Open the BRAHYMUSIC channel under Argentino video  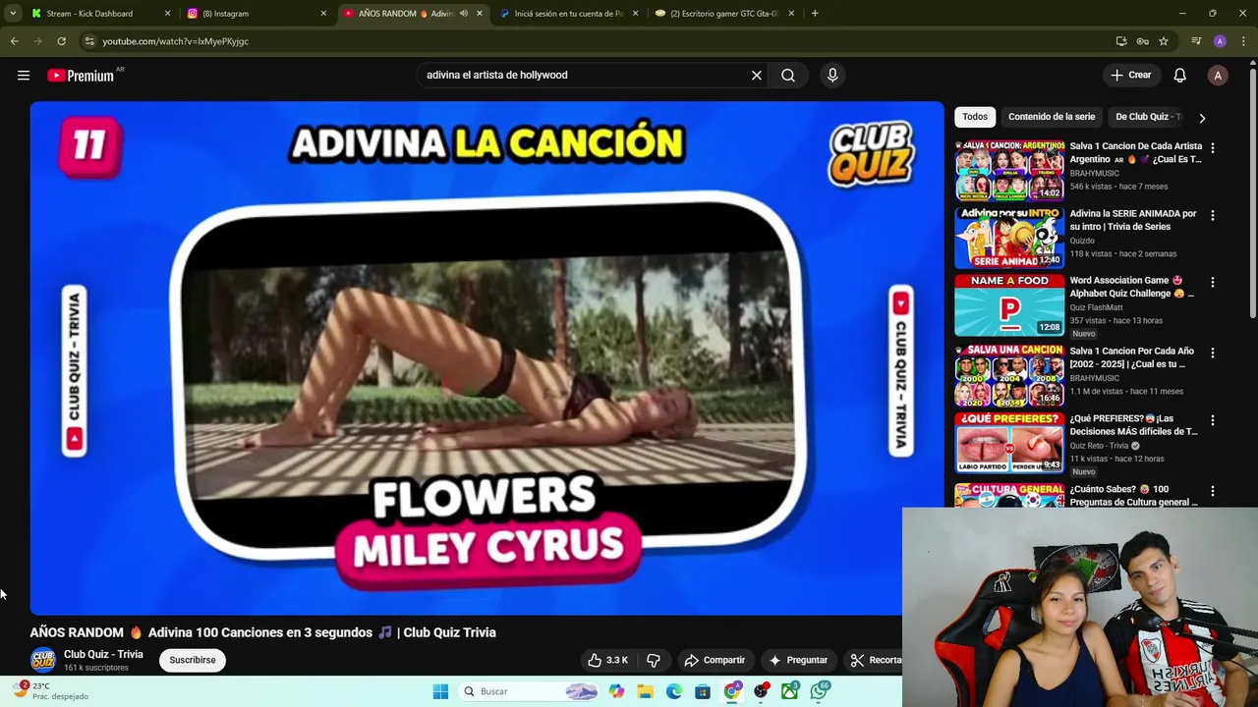(1094, 173)
